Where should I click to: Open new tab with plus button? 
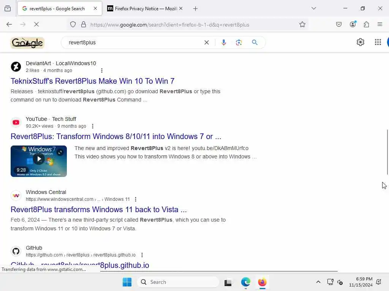point(196,9)
